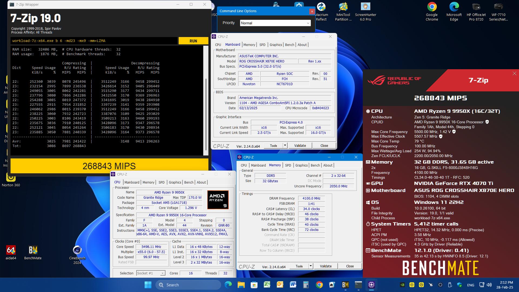Expand Tools dropdown arrow in Memory CPU-Z window
519x292 pixels.
click(310, 266)
